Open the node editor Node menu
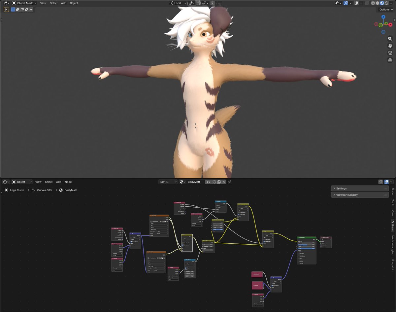The height and width of the screenshot is (312, 396). 68,182
